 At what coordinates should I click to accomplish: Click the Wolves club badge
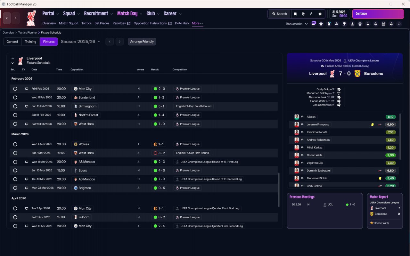(76, 144)
